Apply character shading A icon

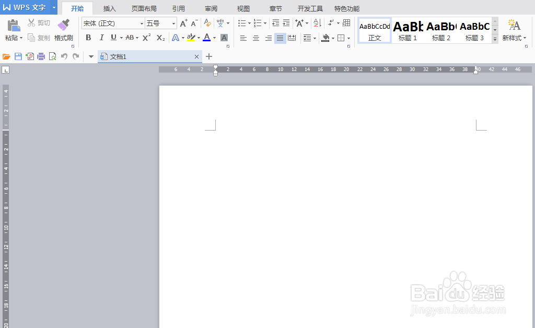[x=224, y=38]
